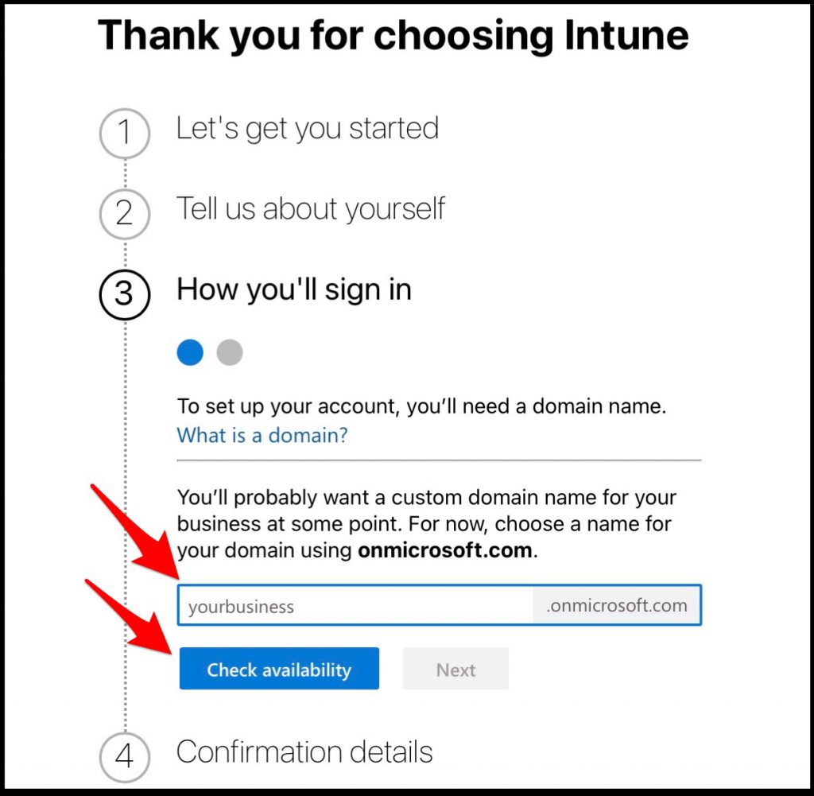Click the step 4 circle icon
The image size is (814, 796).
pos(125,757)
